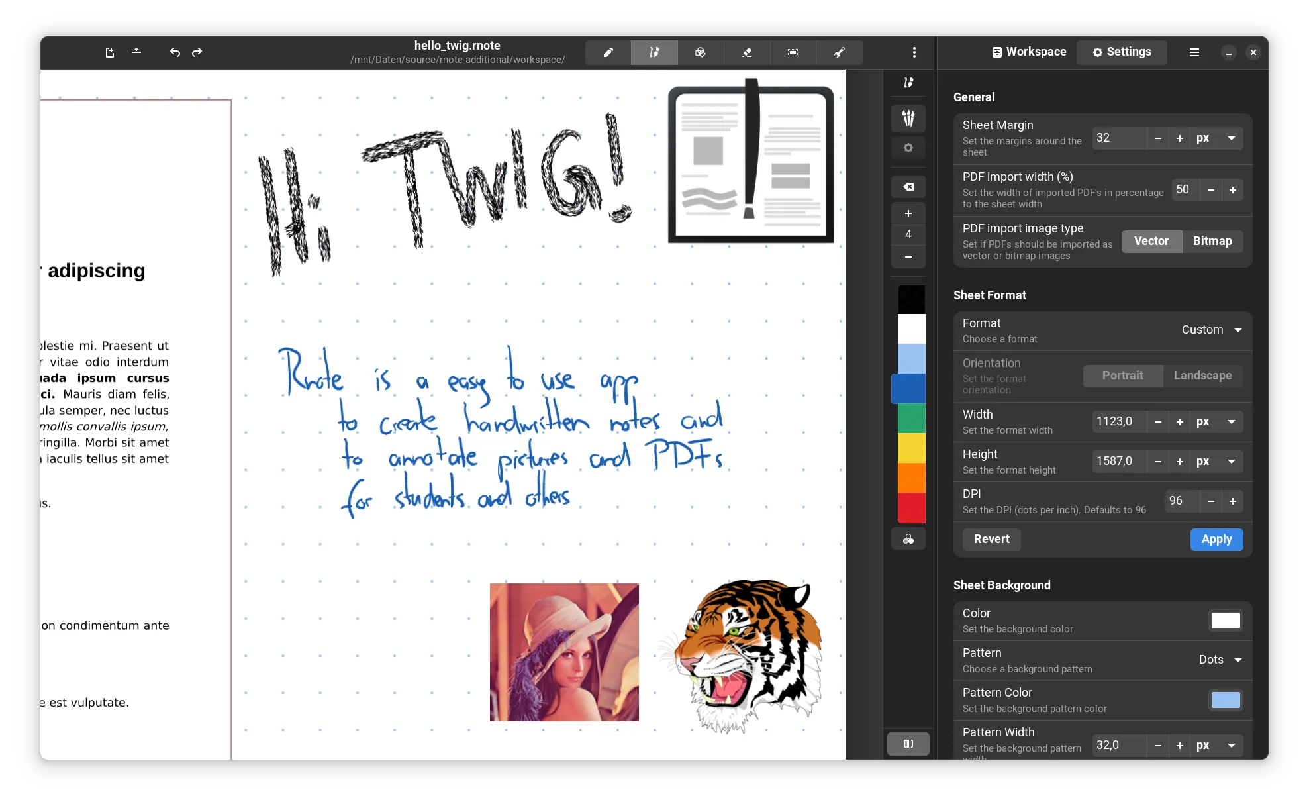Open the wrench Tools pen
Screen dimensions: 1309x804
[839, 52]
